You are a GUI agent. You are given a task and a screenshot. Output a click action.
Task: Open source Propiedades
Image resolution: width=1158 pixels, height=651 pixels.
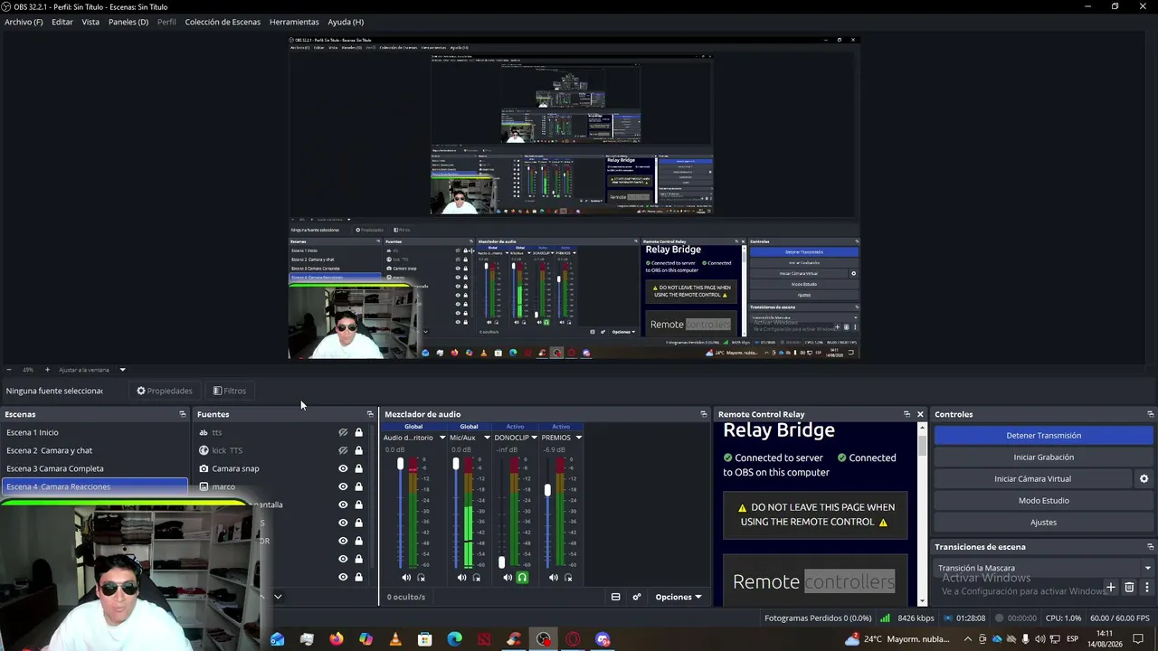coord(165,391)
